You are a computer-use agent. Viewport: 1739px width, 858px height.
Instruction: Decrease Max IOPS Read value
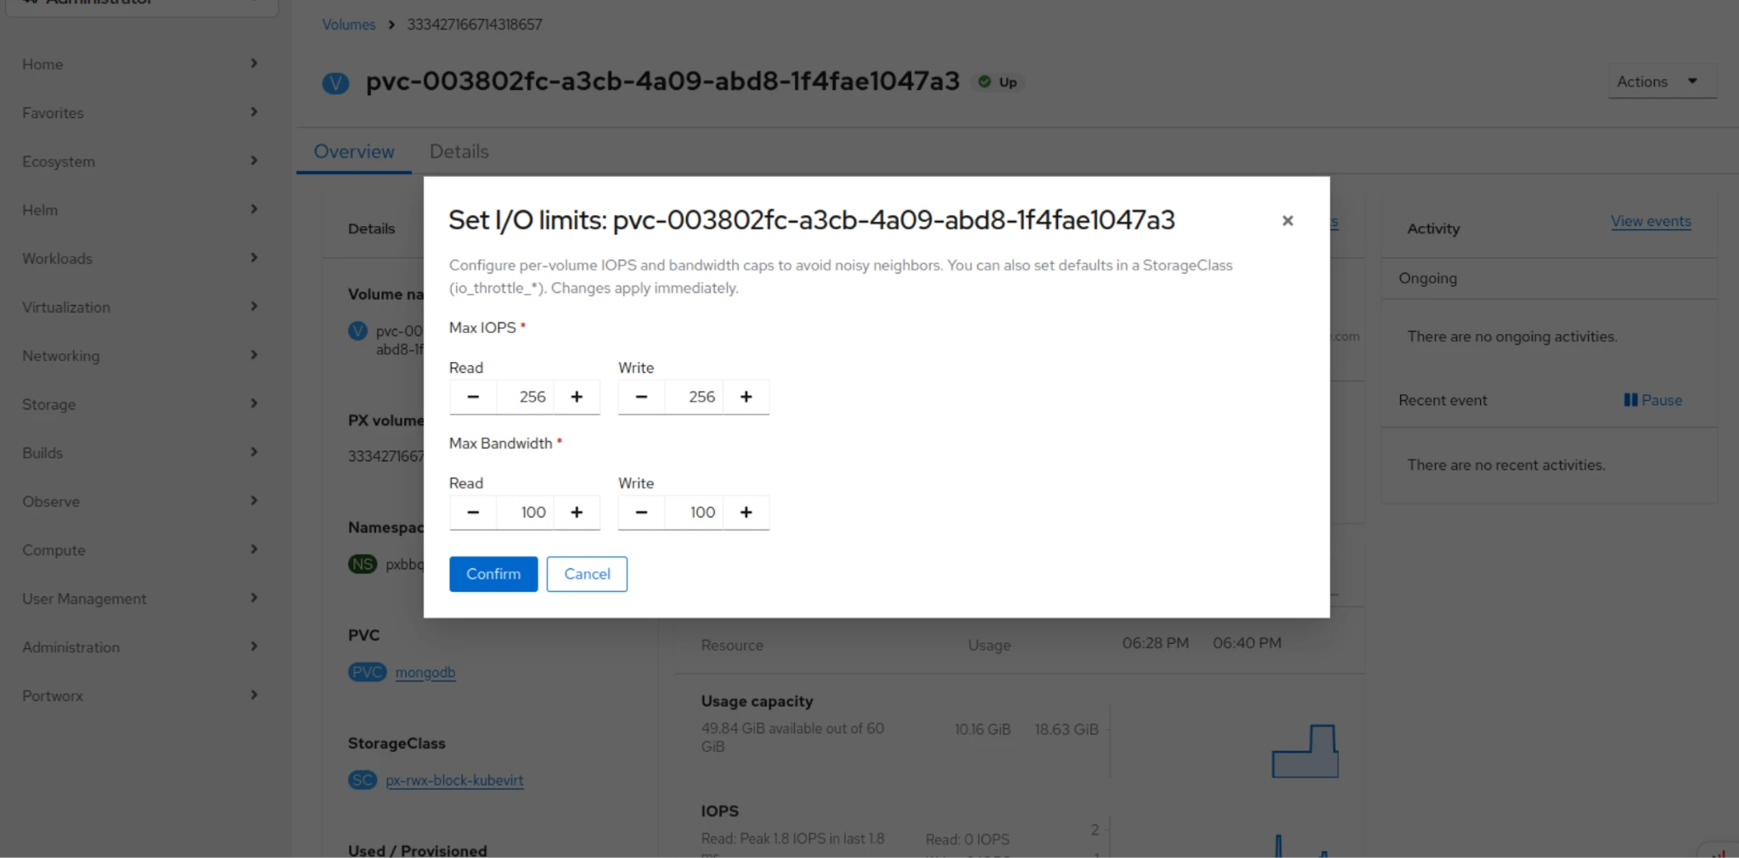tap(473, 397)
